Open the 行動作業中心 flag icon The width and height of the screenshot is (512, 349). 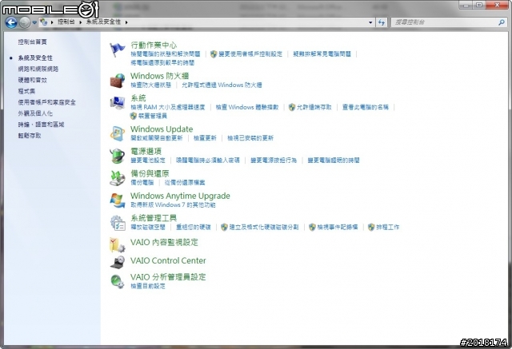[118, 50]
